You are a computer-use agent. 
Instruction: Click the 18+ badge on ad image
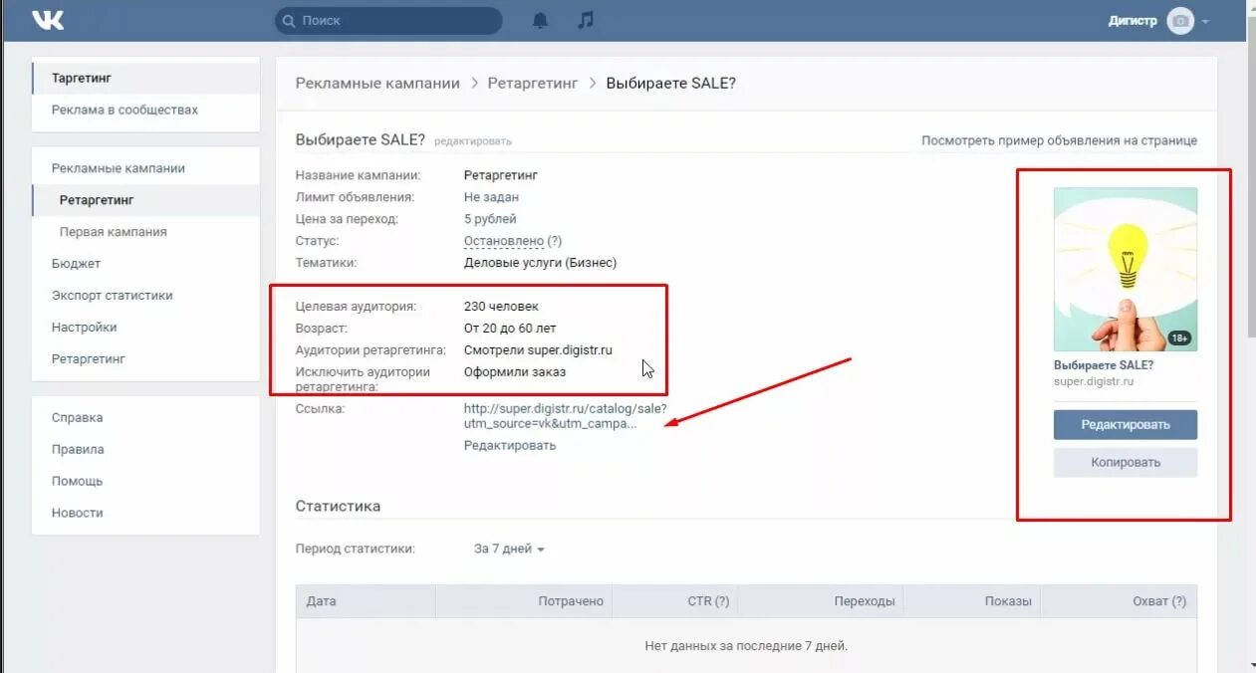1179,338
